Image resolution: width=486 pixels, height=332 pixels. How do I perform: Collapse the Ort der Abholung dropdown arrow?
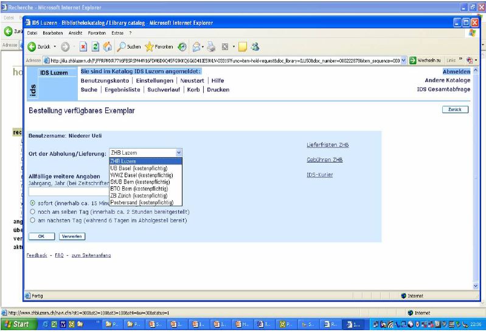(178, 153)
